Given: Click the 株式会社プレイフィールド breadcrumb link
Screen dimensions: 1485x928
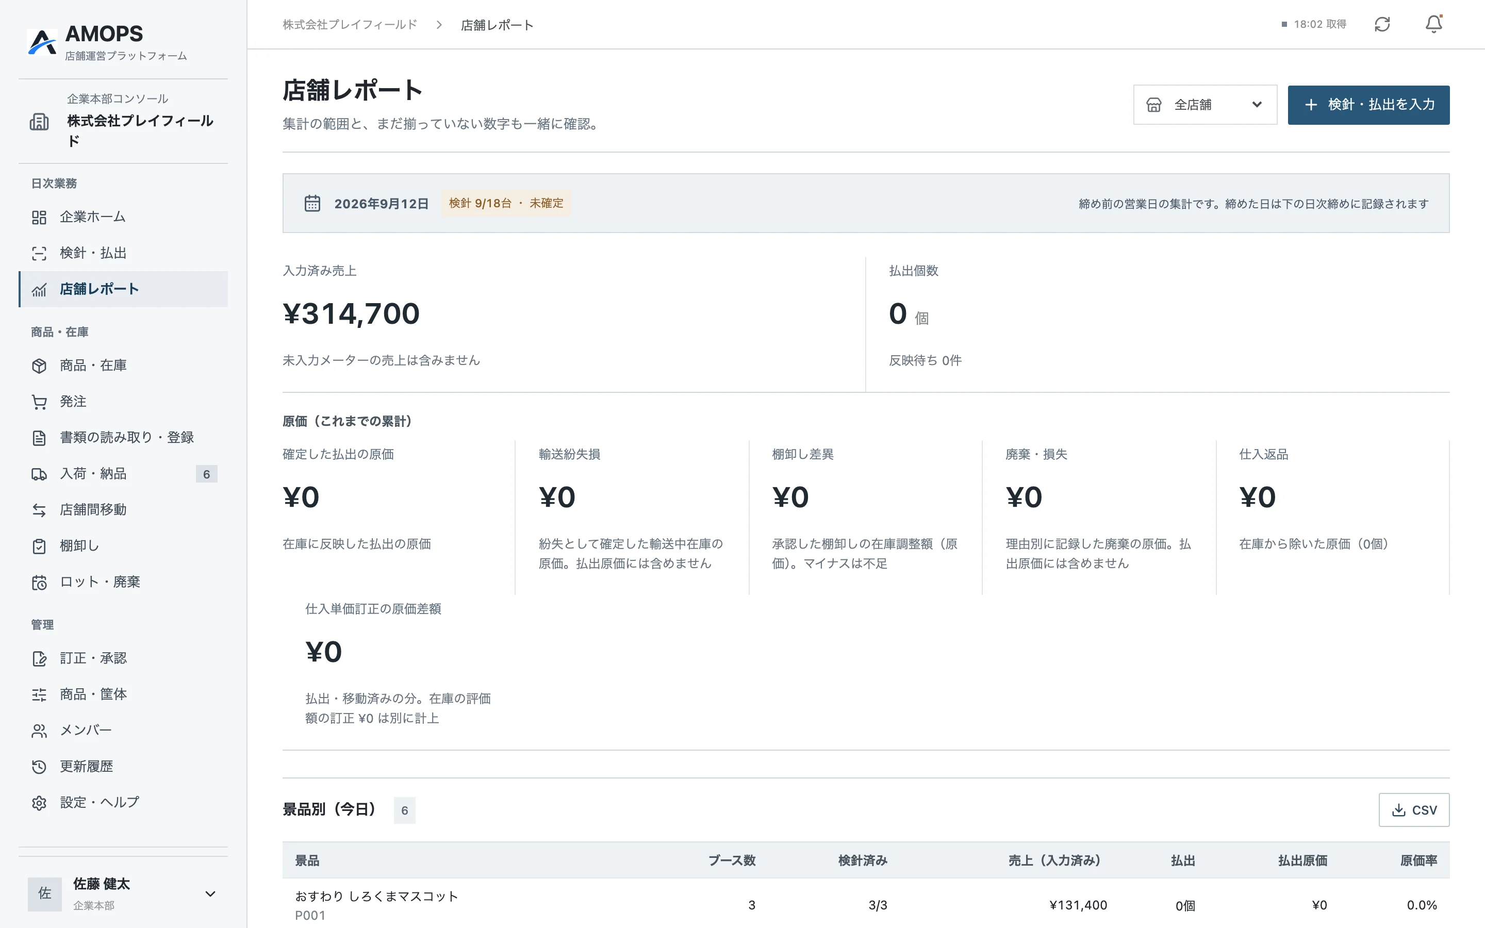Looking at the screenshot, I should point(350,25).
